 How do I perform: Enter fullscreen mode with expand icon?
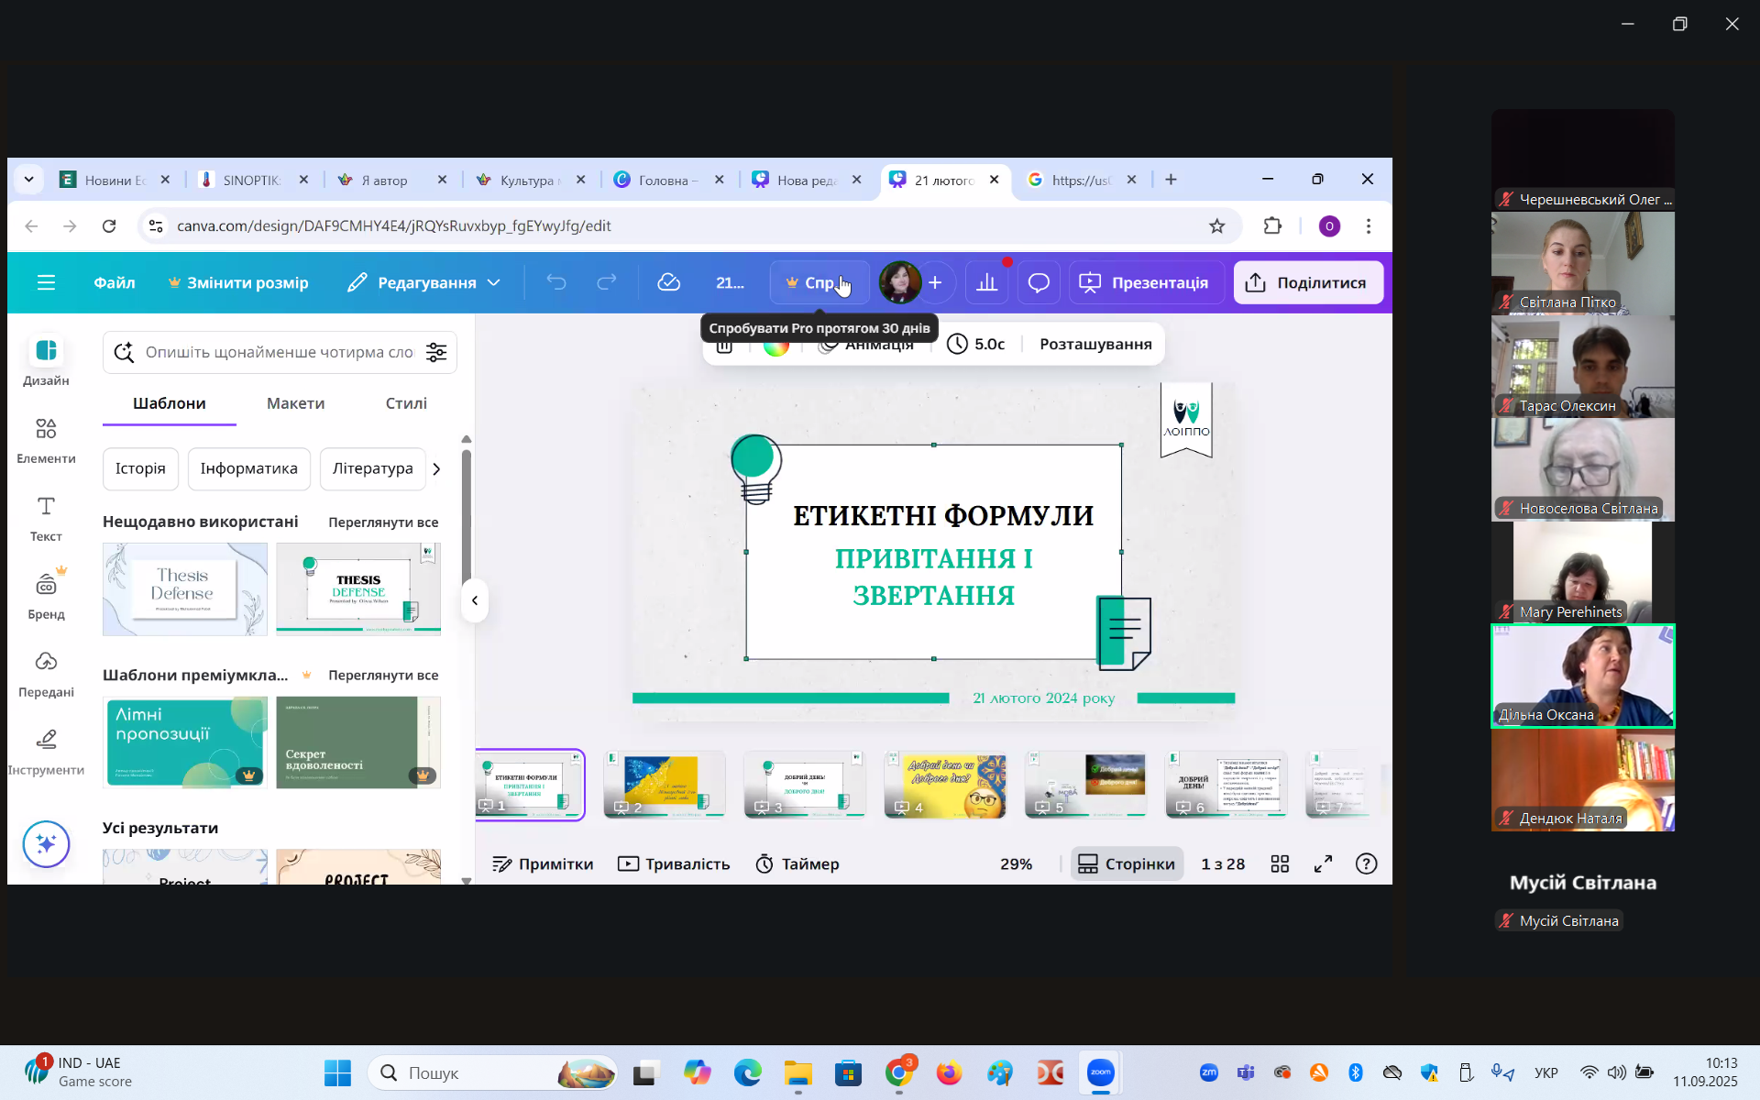pyautogui.click(x=1323, y=863)
